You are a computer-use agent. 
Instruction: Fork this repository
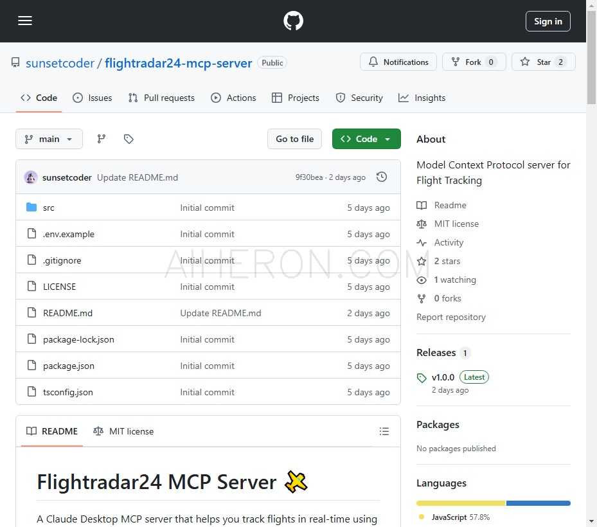pyautogui.click(x=474, y=62)
